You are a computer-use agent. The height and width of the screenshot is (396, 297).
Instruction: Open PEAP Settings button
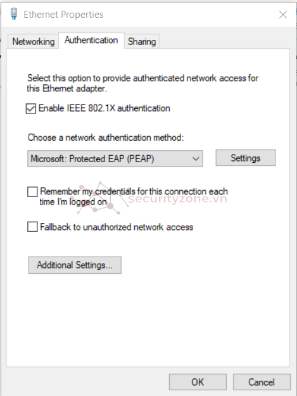(x=246, y=158)
